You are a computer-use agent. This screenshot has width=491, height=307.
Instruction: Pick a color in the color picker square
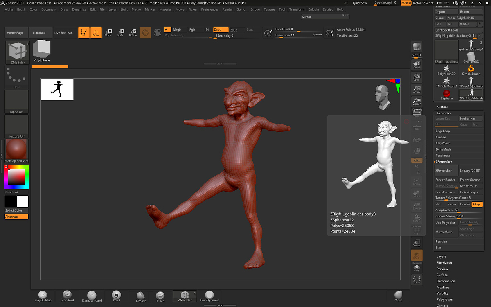(x=16, y=177)
